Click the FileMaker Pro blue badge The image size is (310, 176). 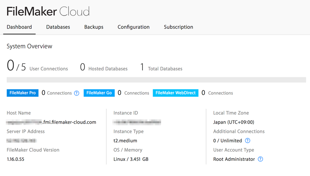(23, 93)
